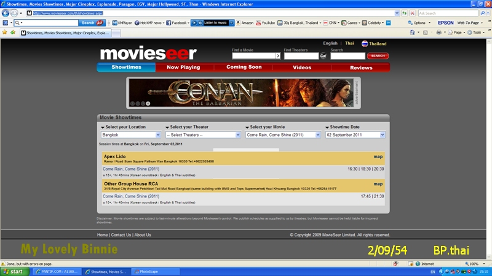The width and height of the screenshot is (492, 276).
Task: Open KMPlayer from the toolbar
Action: click(x=122, y=23)
